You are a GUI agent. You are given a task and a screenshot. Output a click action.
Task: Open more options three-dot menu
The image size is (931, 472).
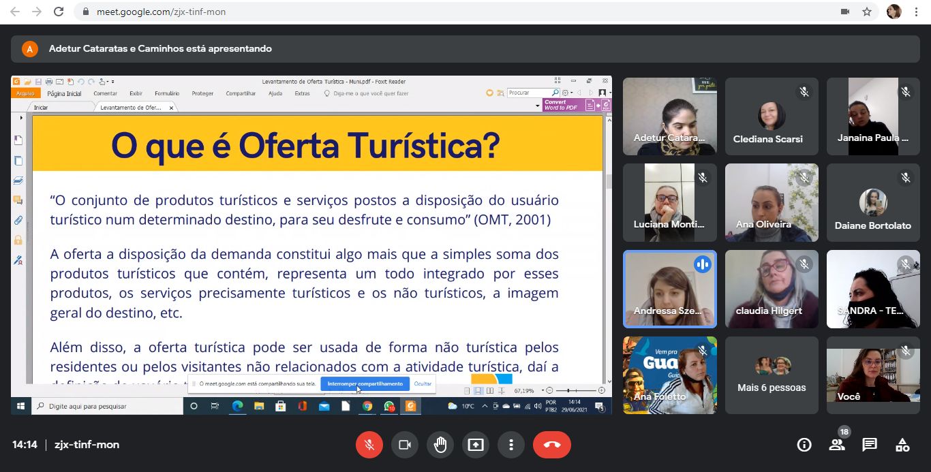[510, 445]
